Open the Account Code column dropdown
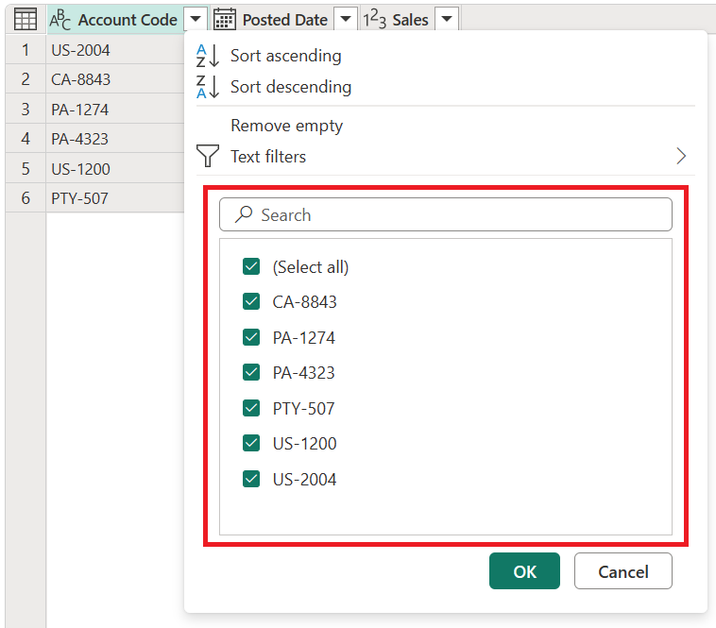 196,19
